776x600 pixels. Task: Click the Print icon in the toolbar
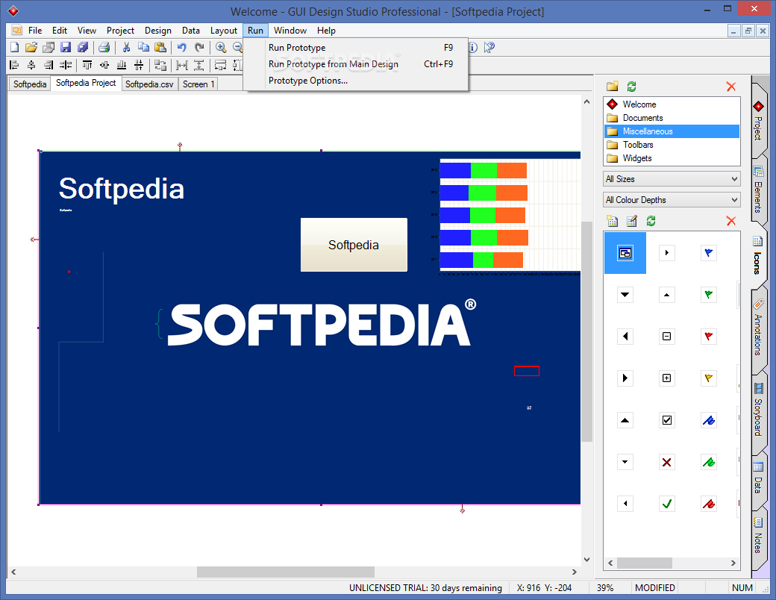[104, 47]
